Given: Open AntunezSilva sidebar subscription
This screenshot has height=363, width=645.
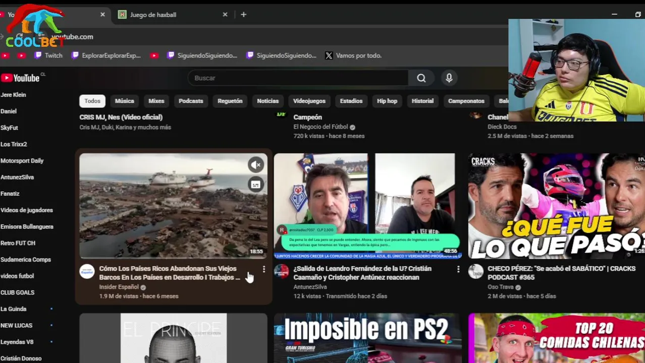Looking at the screenshot, I should click(x=17, y=177).
